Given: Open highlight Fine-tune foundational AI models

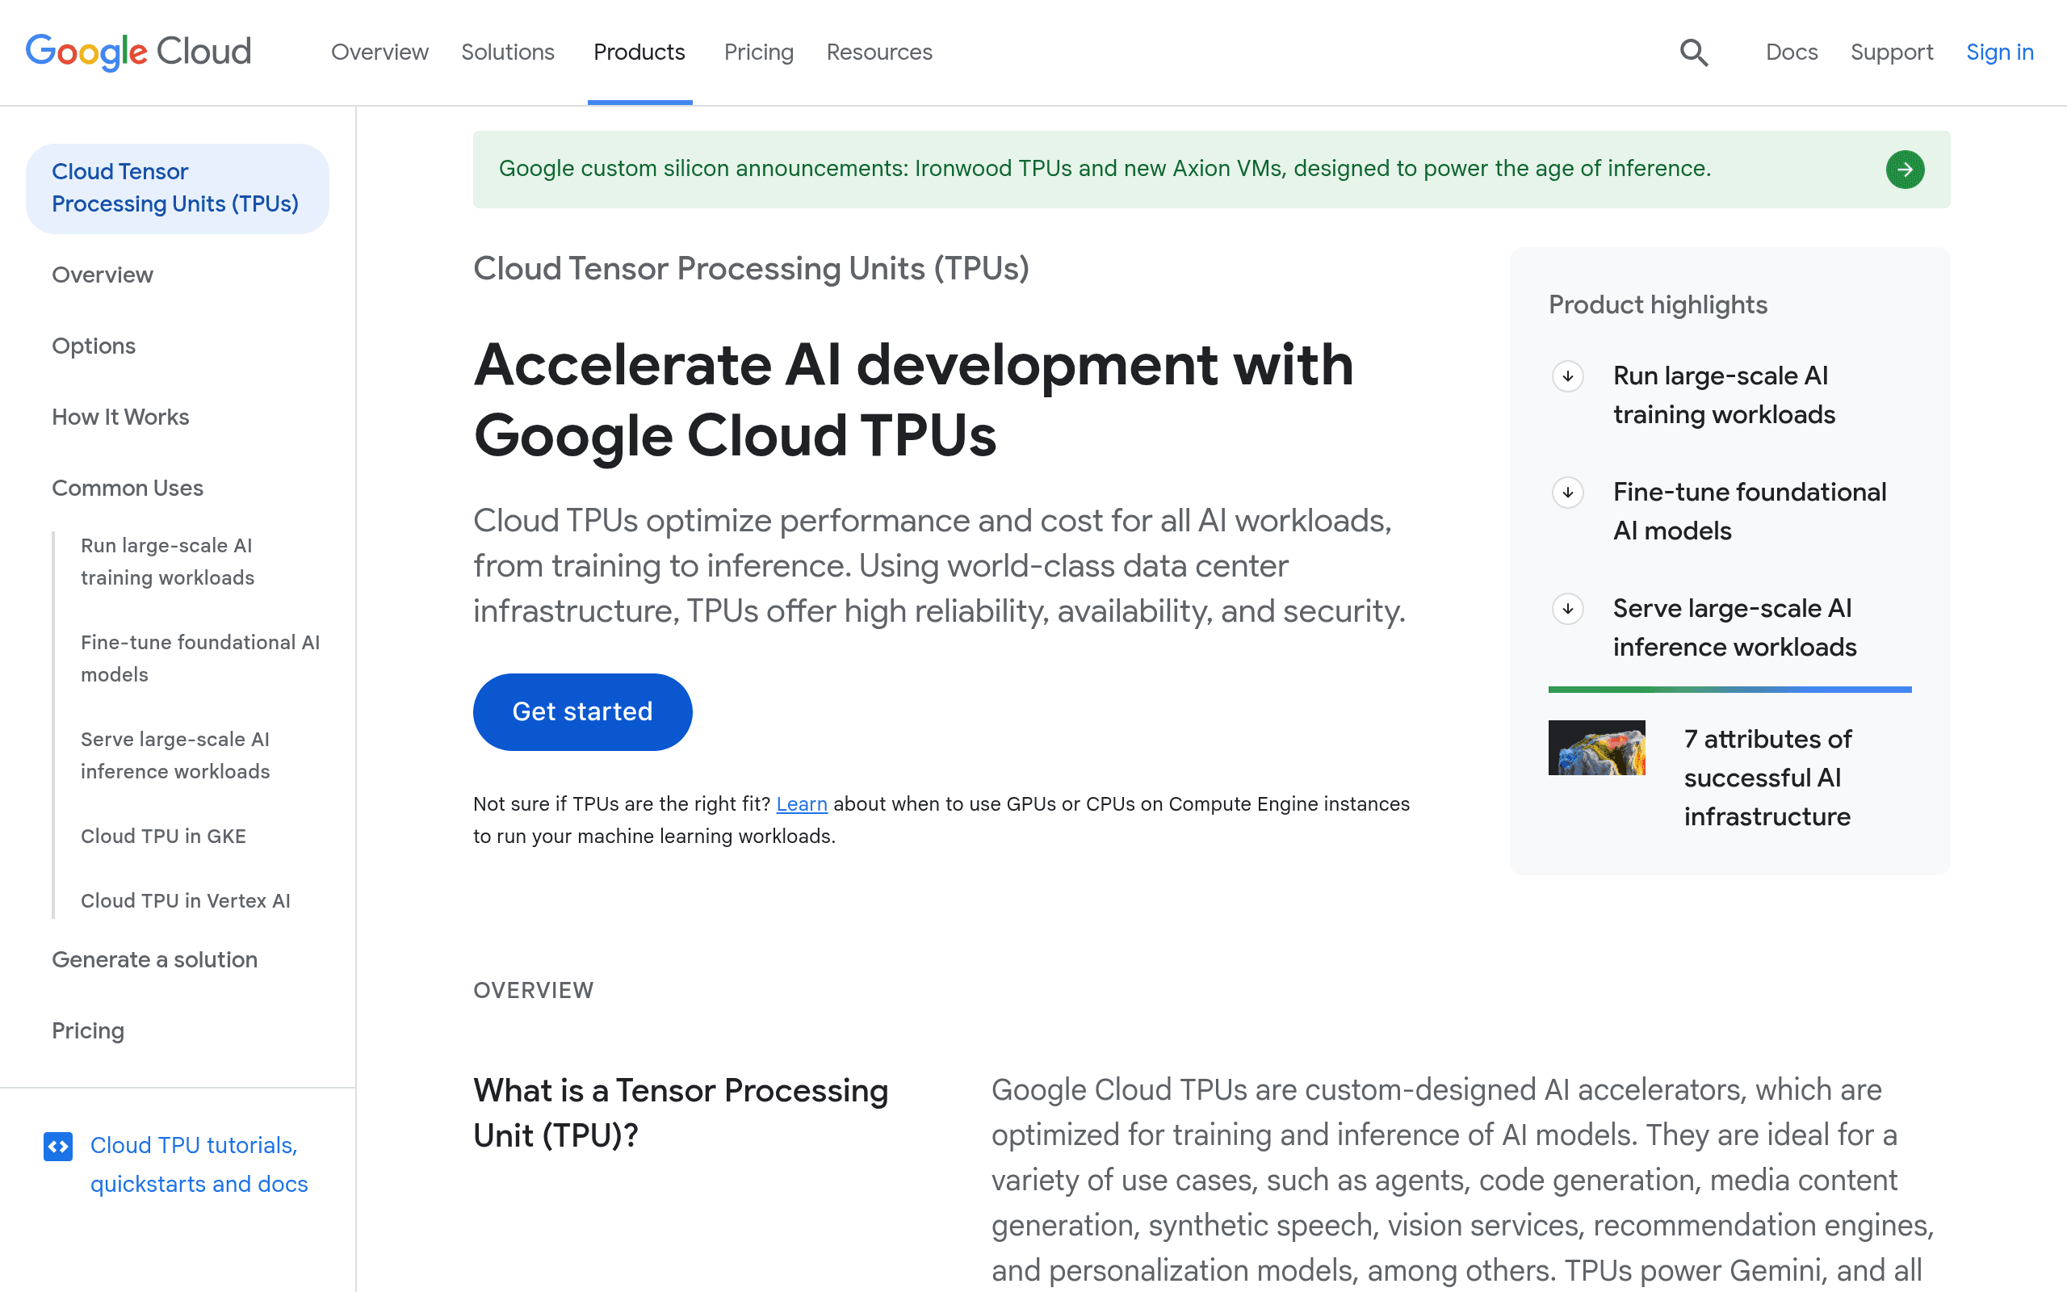Looking at the screenshot, I should coord(1749,511).
